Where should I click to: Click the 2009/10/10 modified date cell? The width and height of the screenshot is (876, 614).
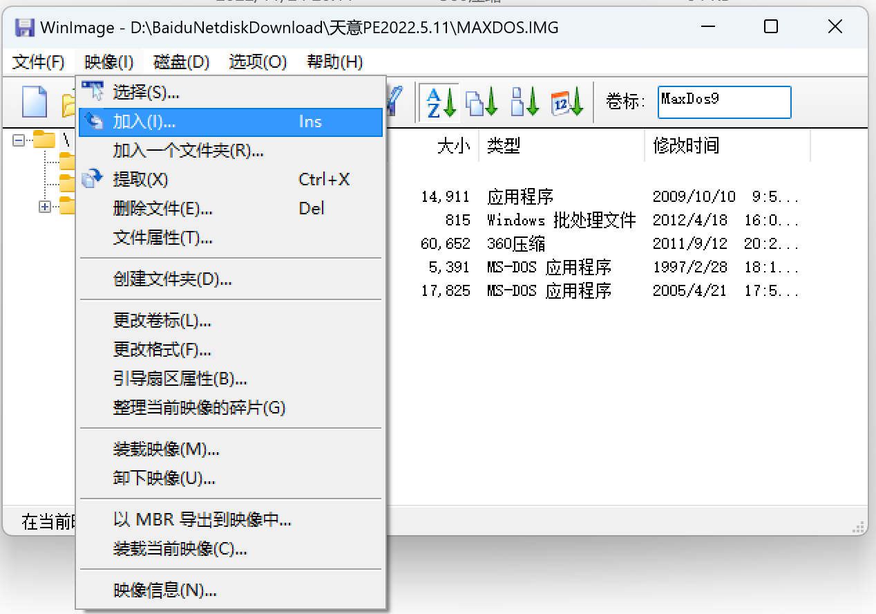click(x=725, y=197)
